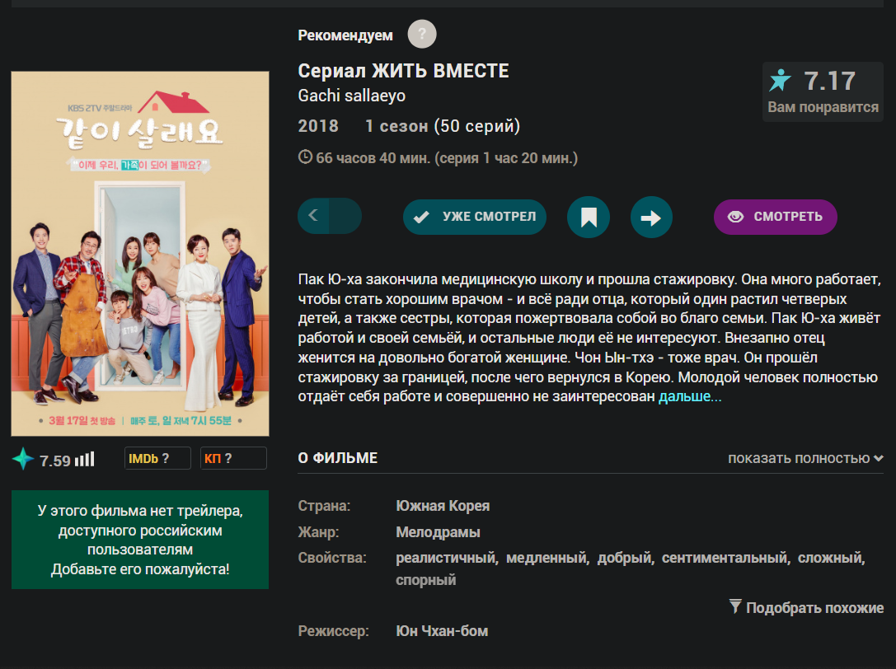This screenshot has width=896, height=669.
Task: Select the реалистичный property tag
Action: (x=445, y=558)
